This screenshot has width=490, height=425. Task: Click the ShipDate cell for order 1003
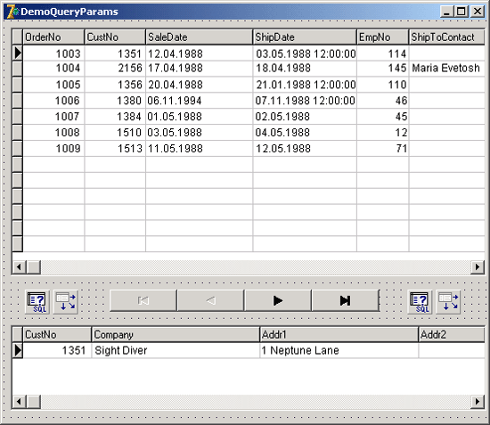(x=305, y=53)
